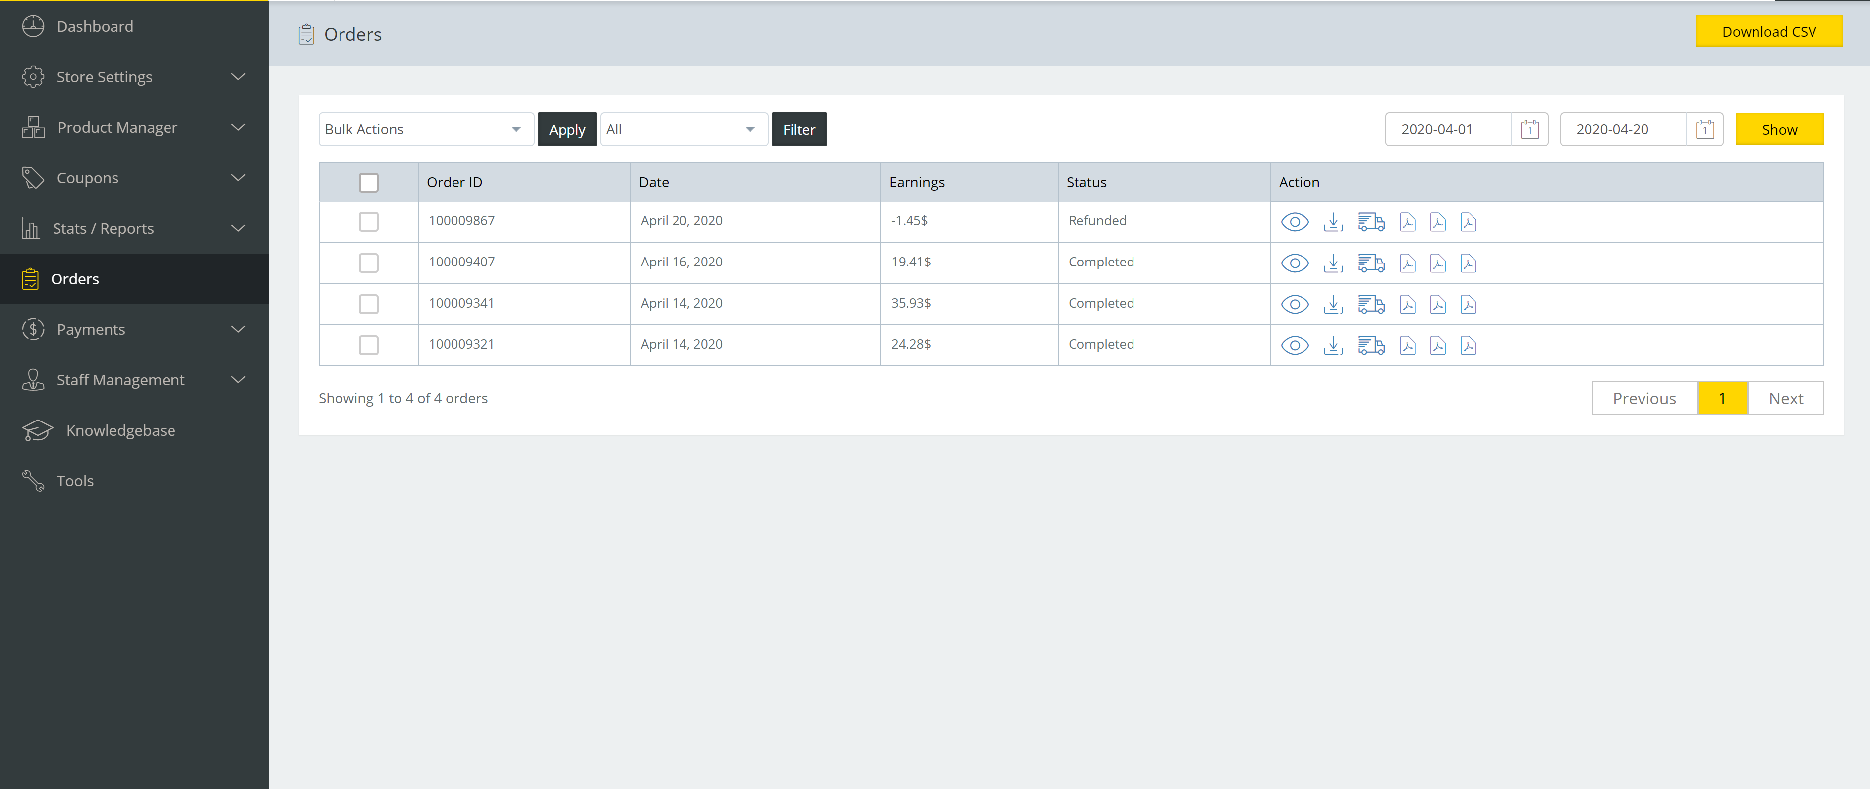Click date April 16, 2020
Screen dimensions: 1870x789
tap(681, 263)
